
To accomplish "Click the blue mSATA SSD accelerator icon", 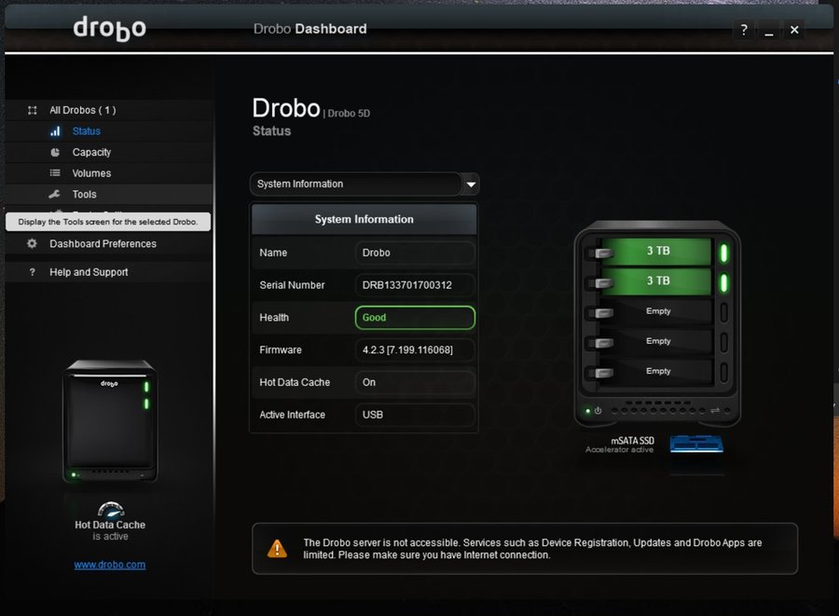I will point(697,444).
